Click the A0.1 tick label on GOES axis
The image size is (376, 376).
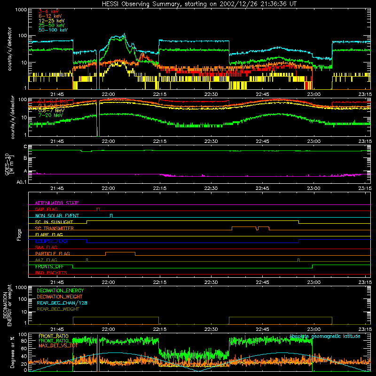tap(22, 182)
